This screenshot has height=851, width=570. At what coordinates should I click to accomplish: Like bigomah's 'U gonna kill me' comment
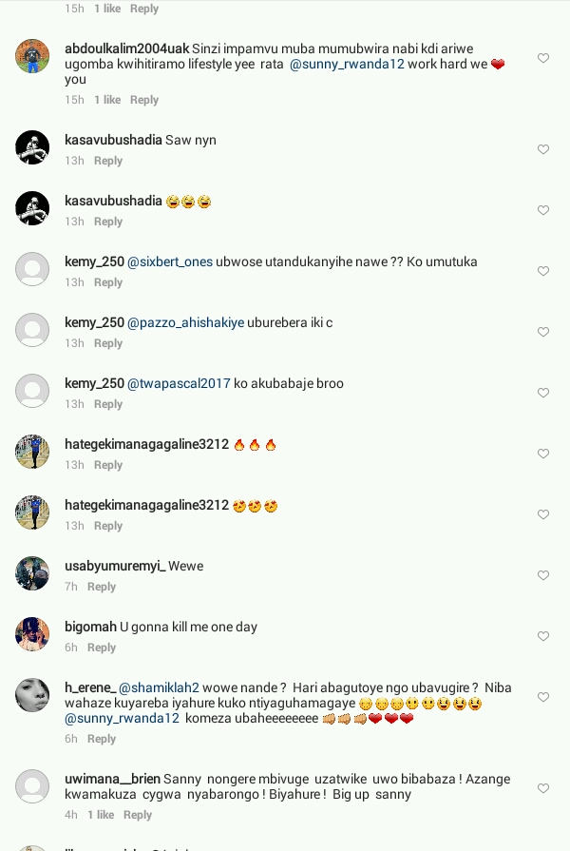pyautogui.click(x=542, y=635)
